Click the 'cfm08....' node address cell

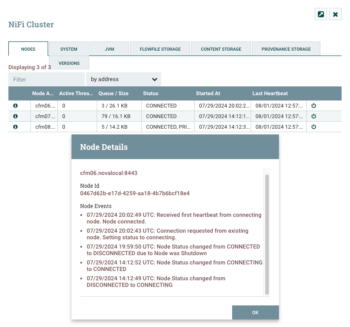44,126
